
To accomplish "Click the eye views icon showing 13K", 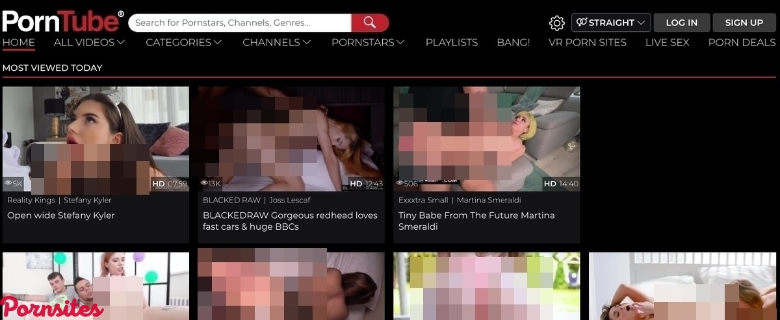I will 204,184.
